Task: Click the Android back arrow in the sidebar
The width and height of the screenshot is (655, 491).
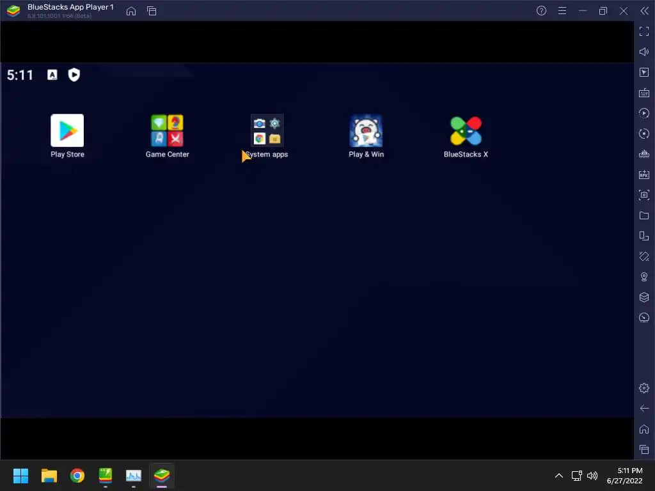Action: (x=644, y=409)
